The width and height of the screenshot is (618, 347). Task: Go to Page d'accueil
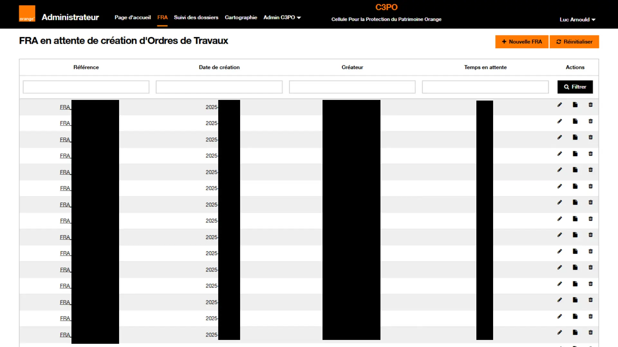tap(133, 17)
